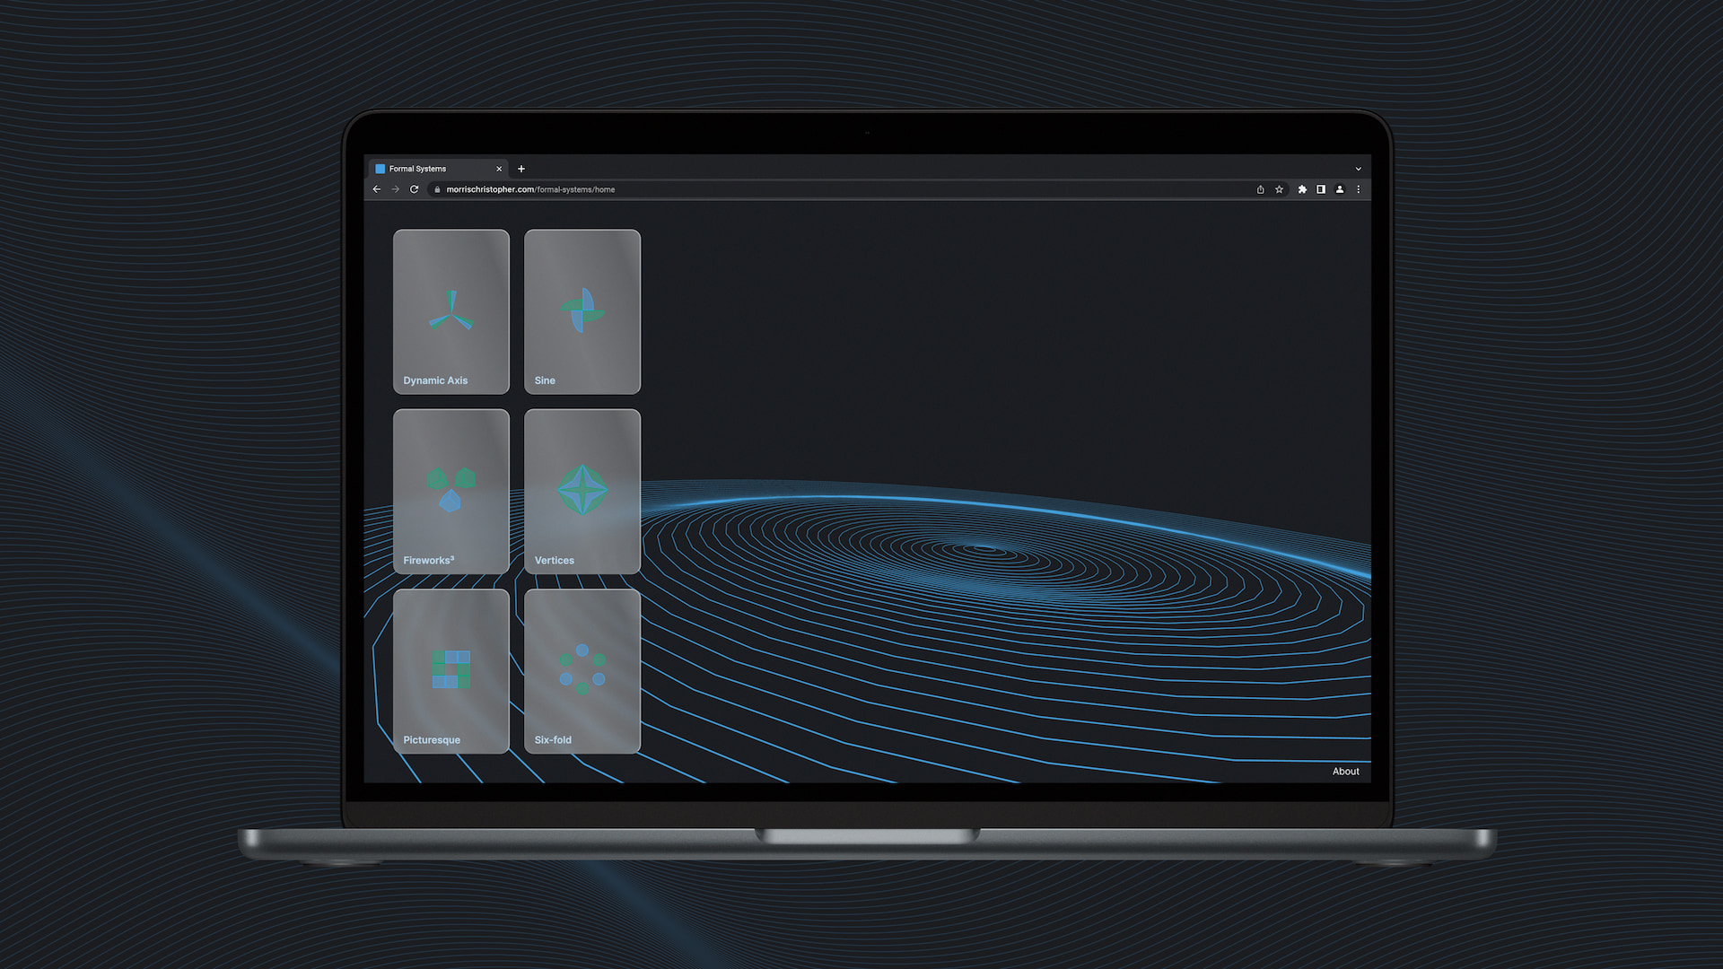Click the About link at bottom right

1345,771
